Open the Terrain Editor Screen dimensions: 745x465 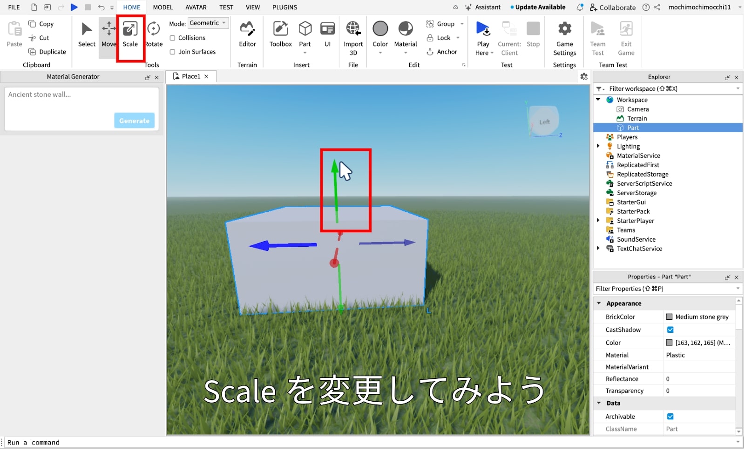point(247,34)
